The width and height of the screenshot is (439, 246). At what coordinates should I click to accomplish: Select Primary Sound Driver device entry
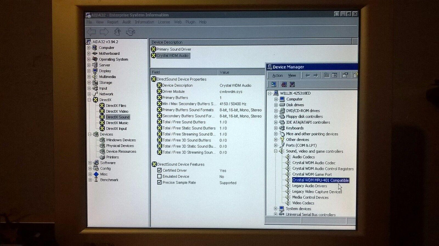coord(173,49)
